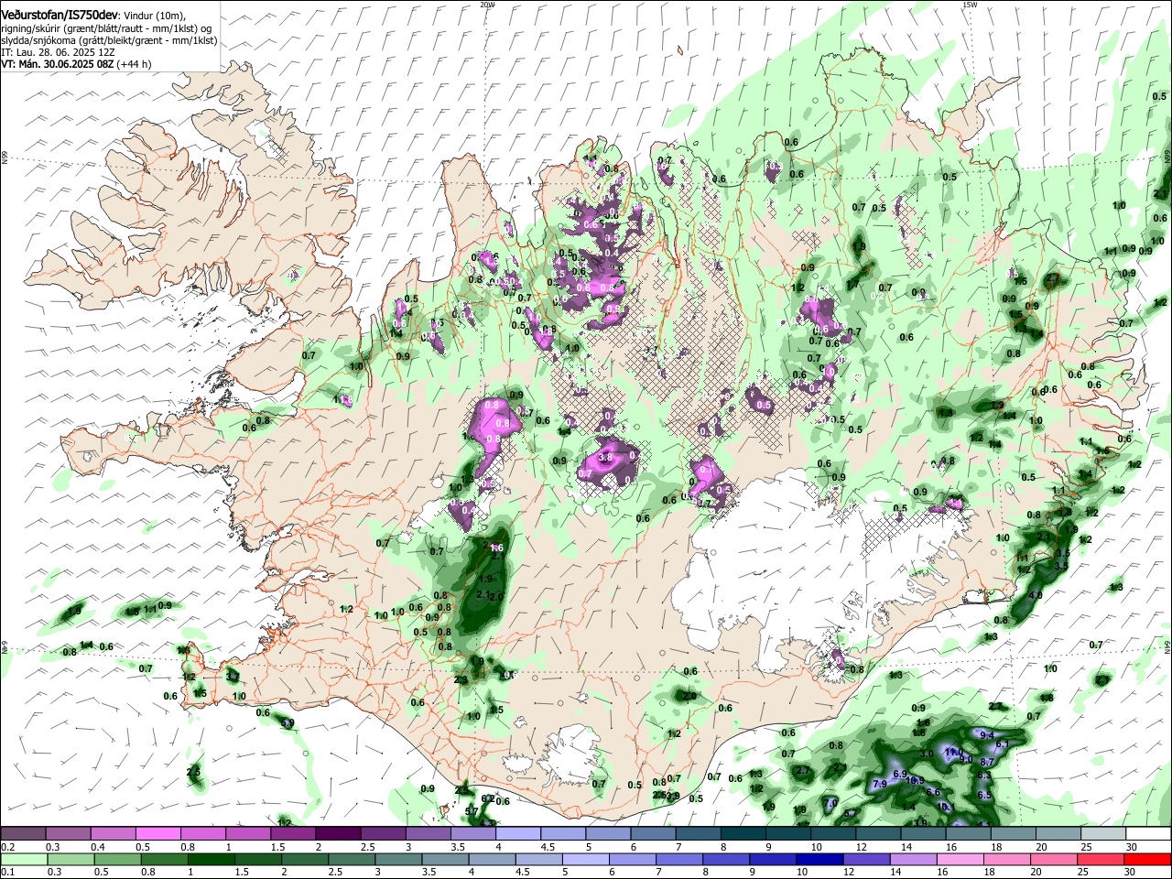Image resolution: width=1172 pixels, height=879 pixels.
Task: Click the '4.0' value on the east coast
Action: click(x=1036, y=595)
